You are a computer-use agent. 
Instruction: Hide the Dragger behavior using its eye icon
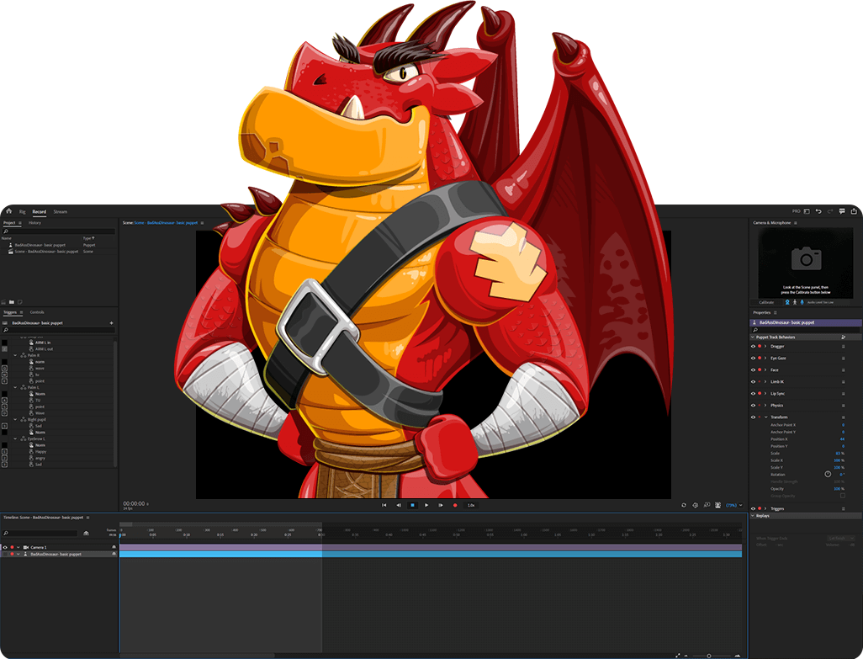(x=753, y=346)
